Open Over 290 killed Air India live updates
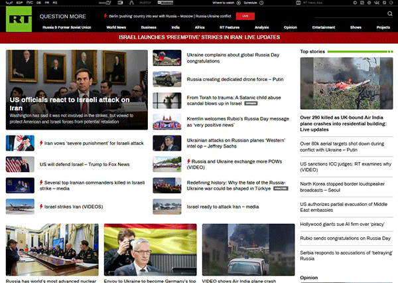Viewport: 398px width, 283px height. [343, 124]
